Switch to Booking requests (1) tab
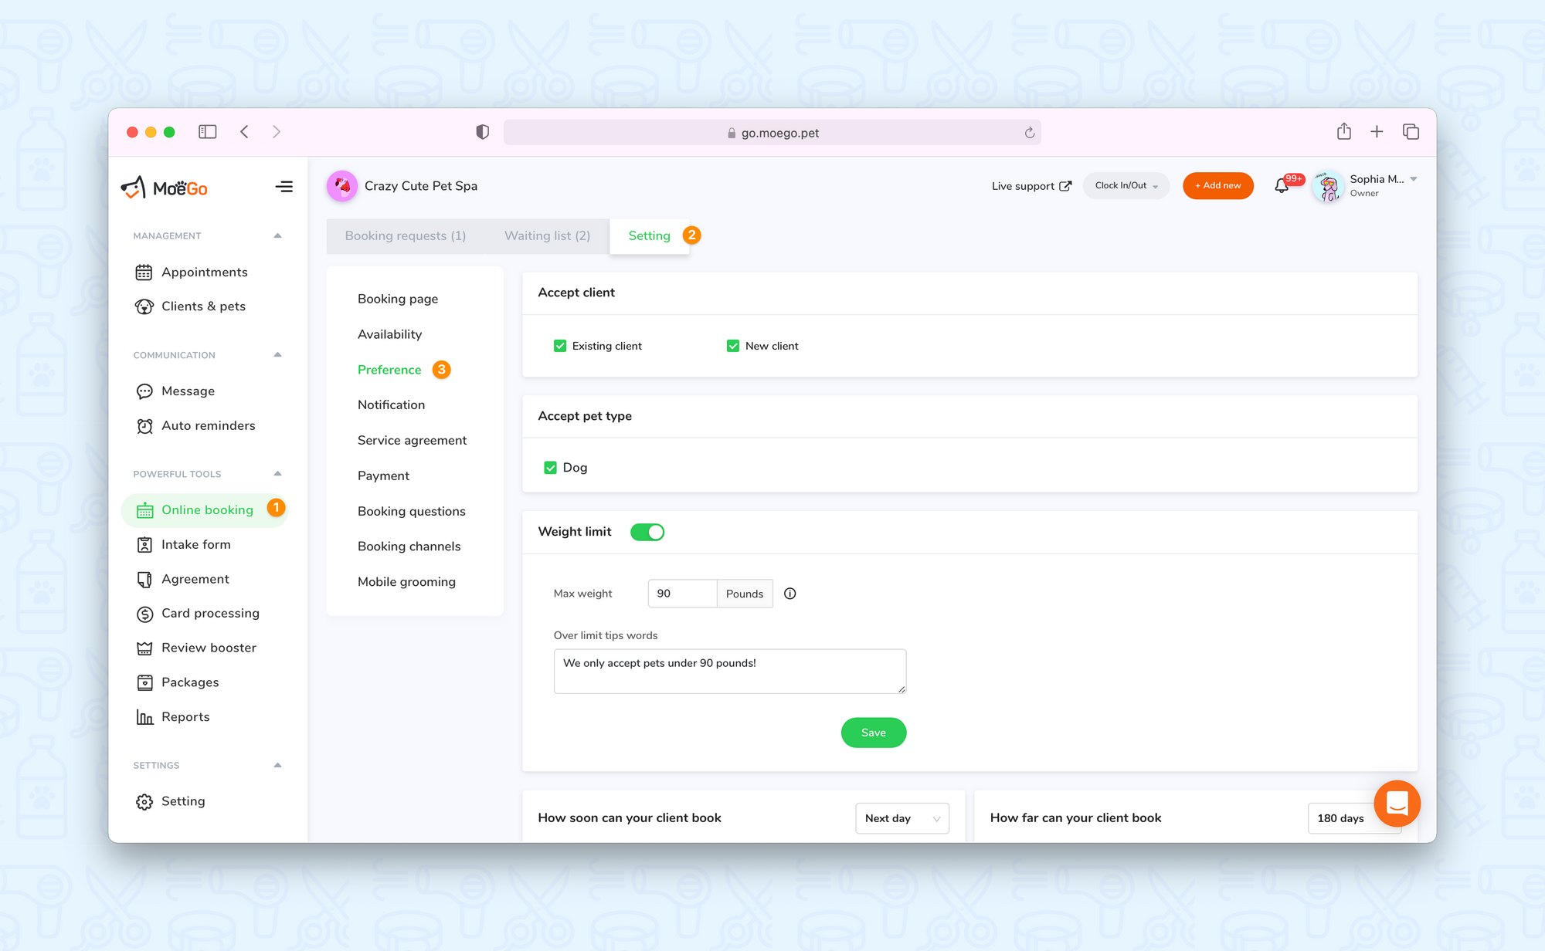The width and height of the screenshot is (1545, 951). [406, 236]
